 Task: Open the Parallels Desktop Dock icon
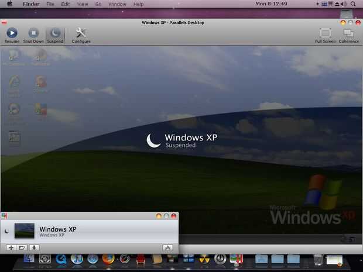pyautogui.click(x=236, y=260)
